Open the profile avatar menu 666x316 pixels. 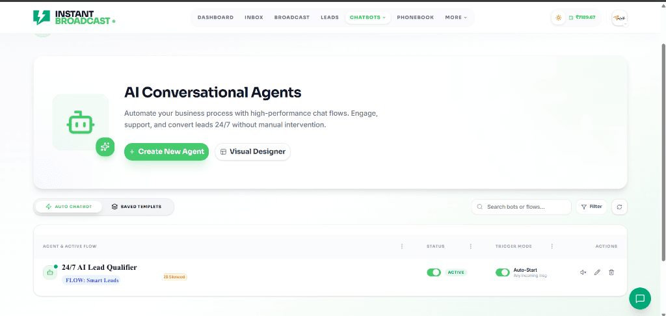[619, 18]
